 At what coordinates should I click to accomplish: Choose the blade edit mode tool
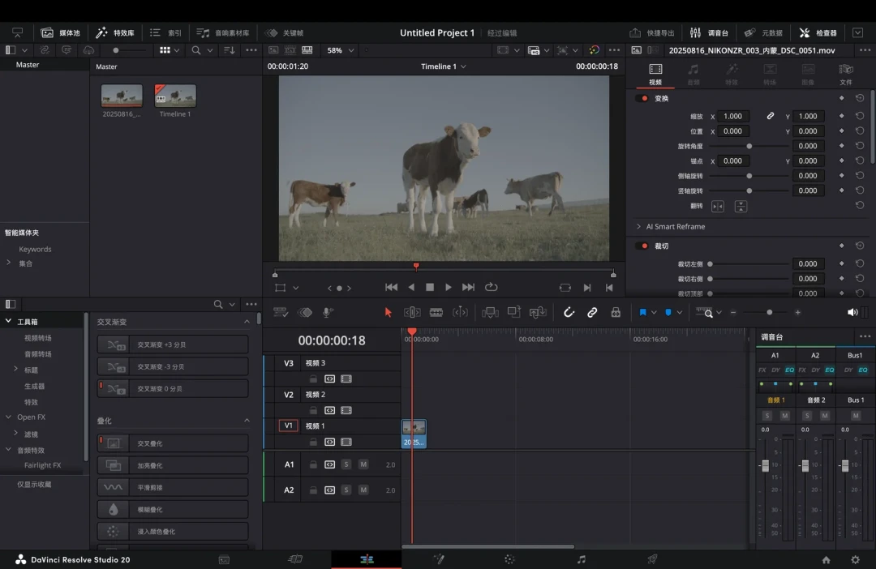click(436, 312)
